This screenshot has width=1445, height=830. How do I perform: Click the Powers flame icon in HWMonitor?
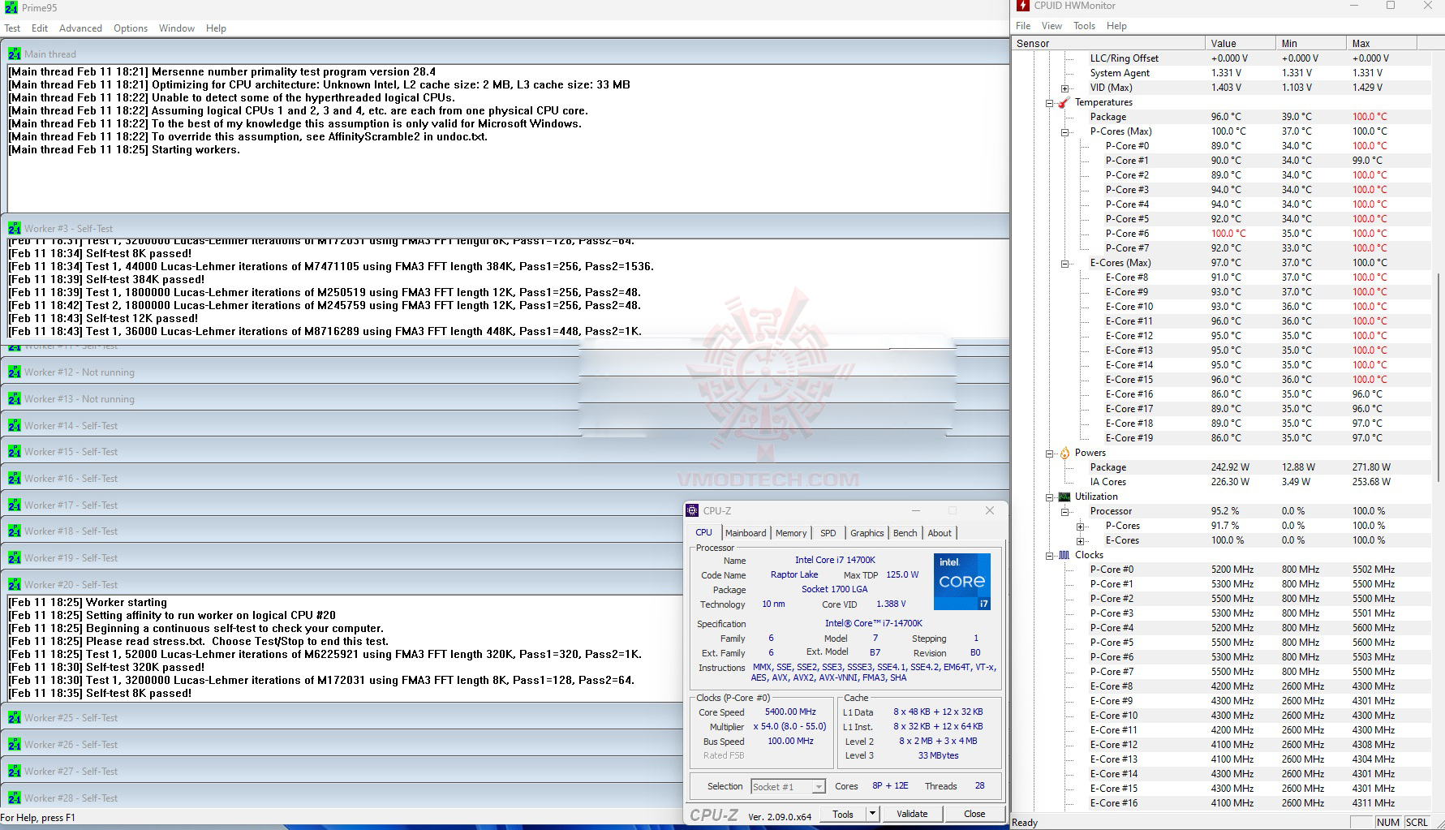click(x=1064, y=453)
